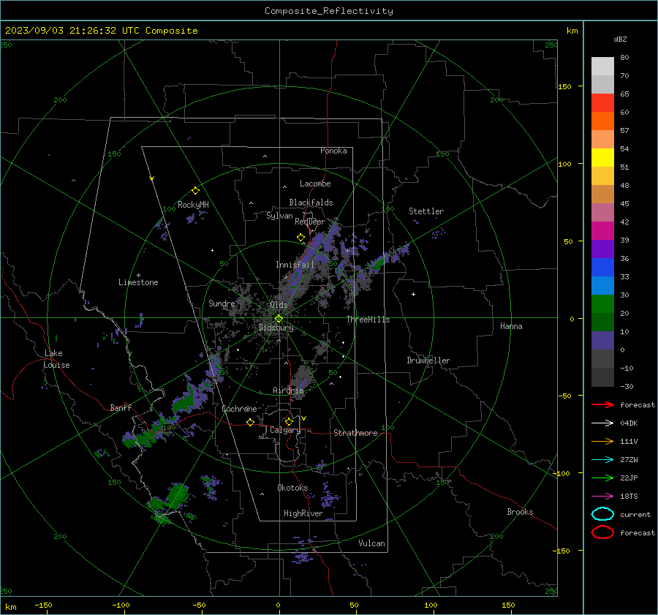Click the Banff label on the map
658x615 pixels.
click(x=121, y=408)
